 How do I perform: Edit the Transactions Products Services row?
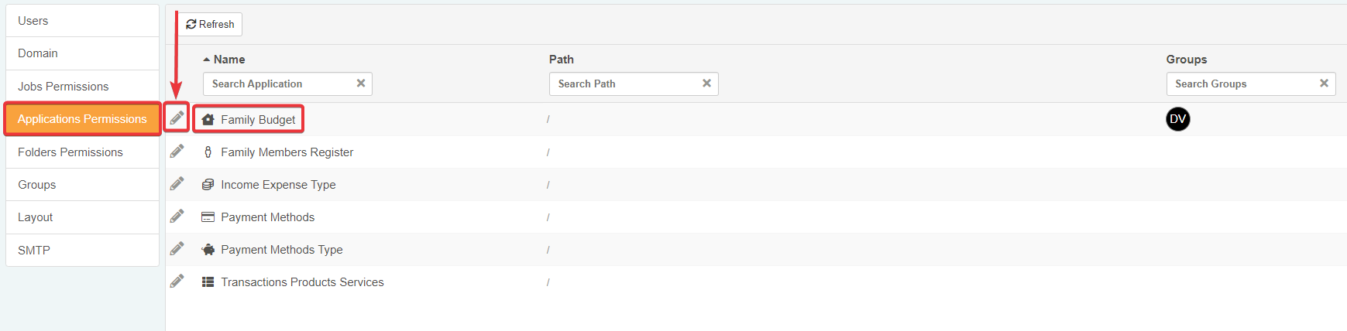click(x=177, y=282)
